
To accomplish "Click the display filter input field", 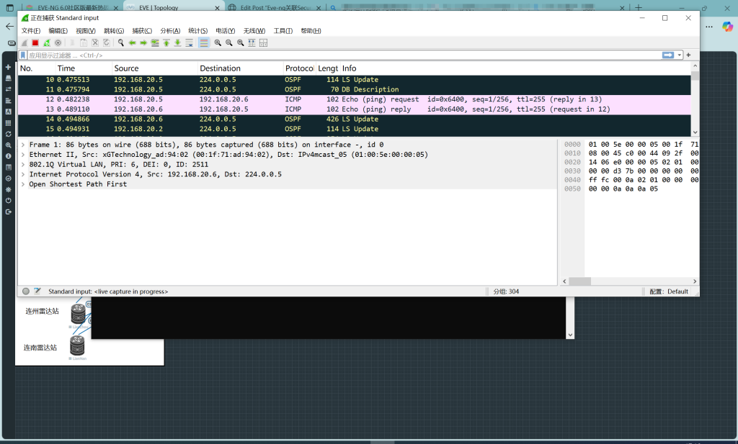I will [x=339, y=55].
